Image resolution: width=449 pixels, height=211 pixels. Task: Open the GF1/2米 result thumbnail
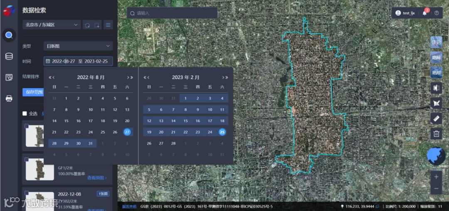tap(40, 169)
